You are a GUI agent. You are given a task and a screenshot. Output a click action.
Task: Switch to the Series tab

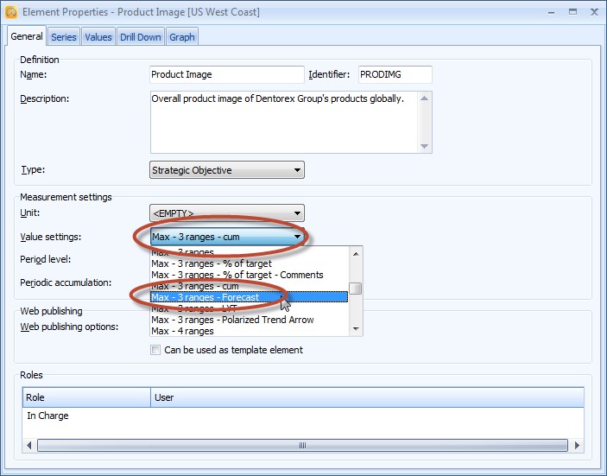63,37
